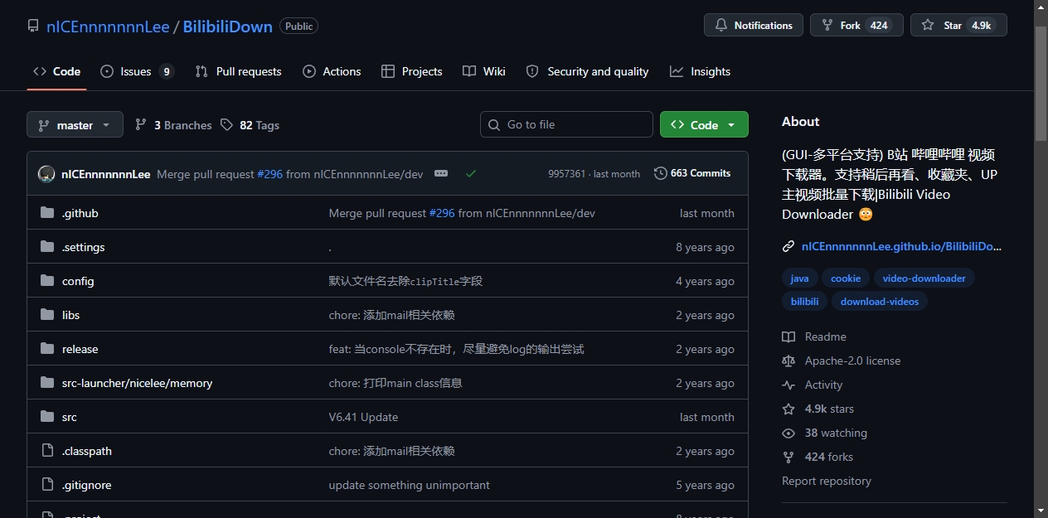Click the scrollbar down arrow
This screenshot has height=518, width=1048.
(1041, 510)
